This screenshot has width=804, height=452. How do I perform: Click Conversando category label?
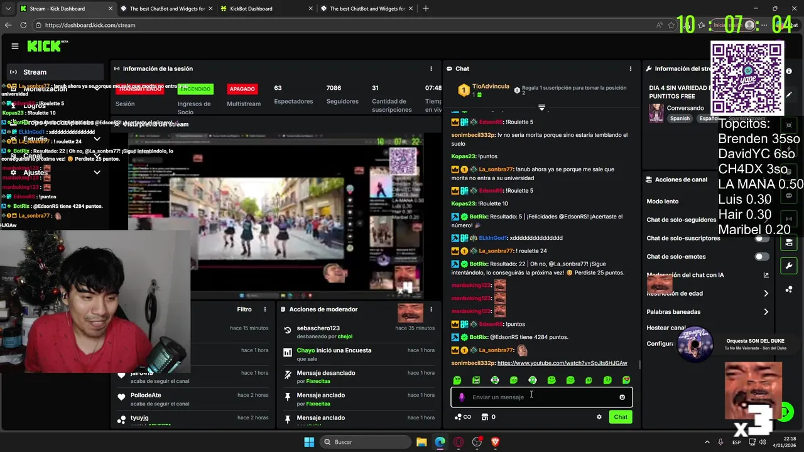point(685,108)
